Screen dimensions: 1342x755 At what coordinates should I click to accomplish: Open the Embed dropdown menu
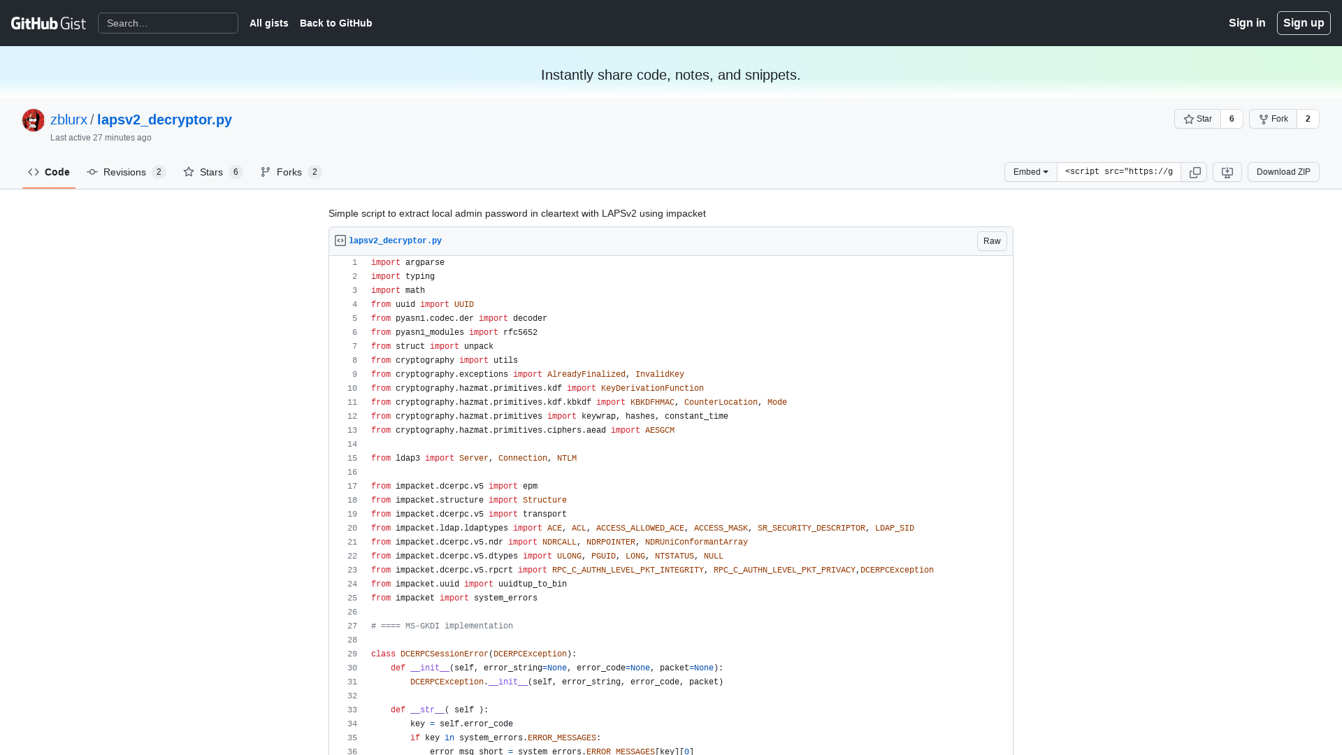(1030, 171)
